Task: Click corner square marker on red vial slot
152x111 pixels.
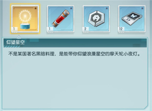Action: [71, 8]
